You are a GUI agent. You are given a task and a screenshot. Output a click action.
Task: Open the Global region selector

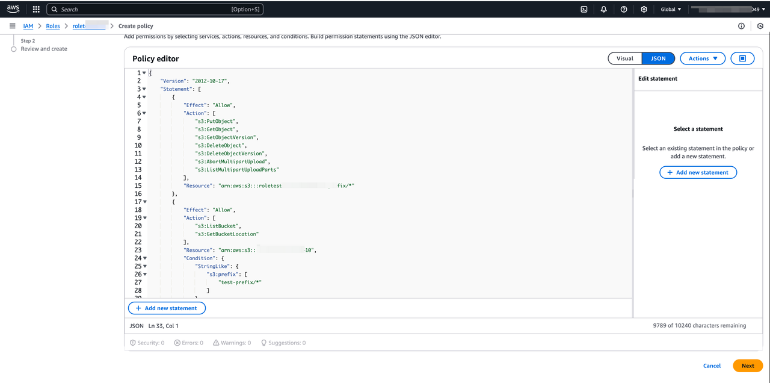671,9
